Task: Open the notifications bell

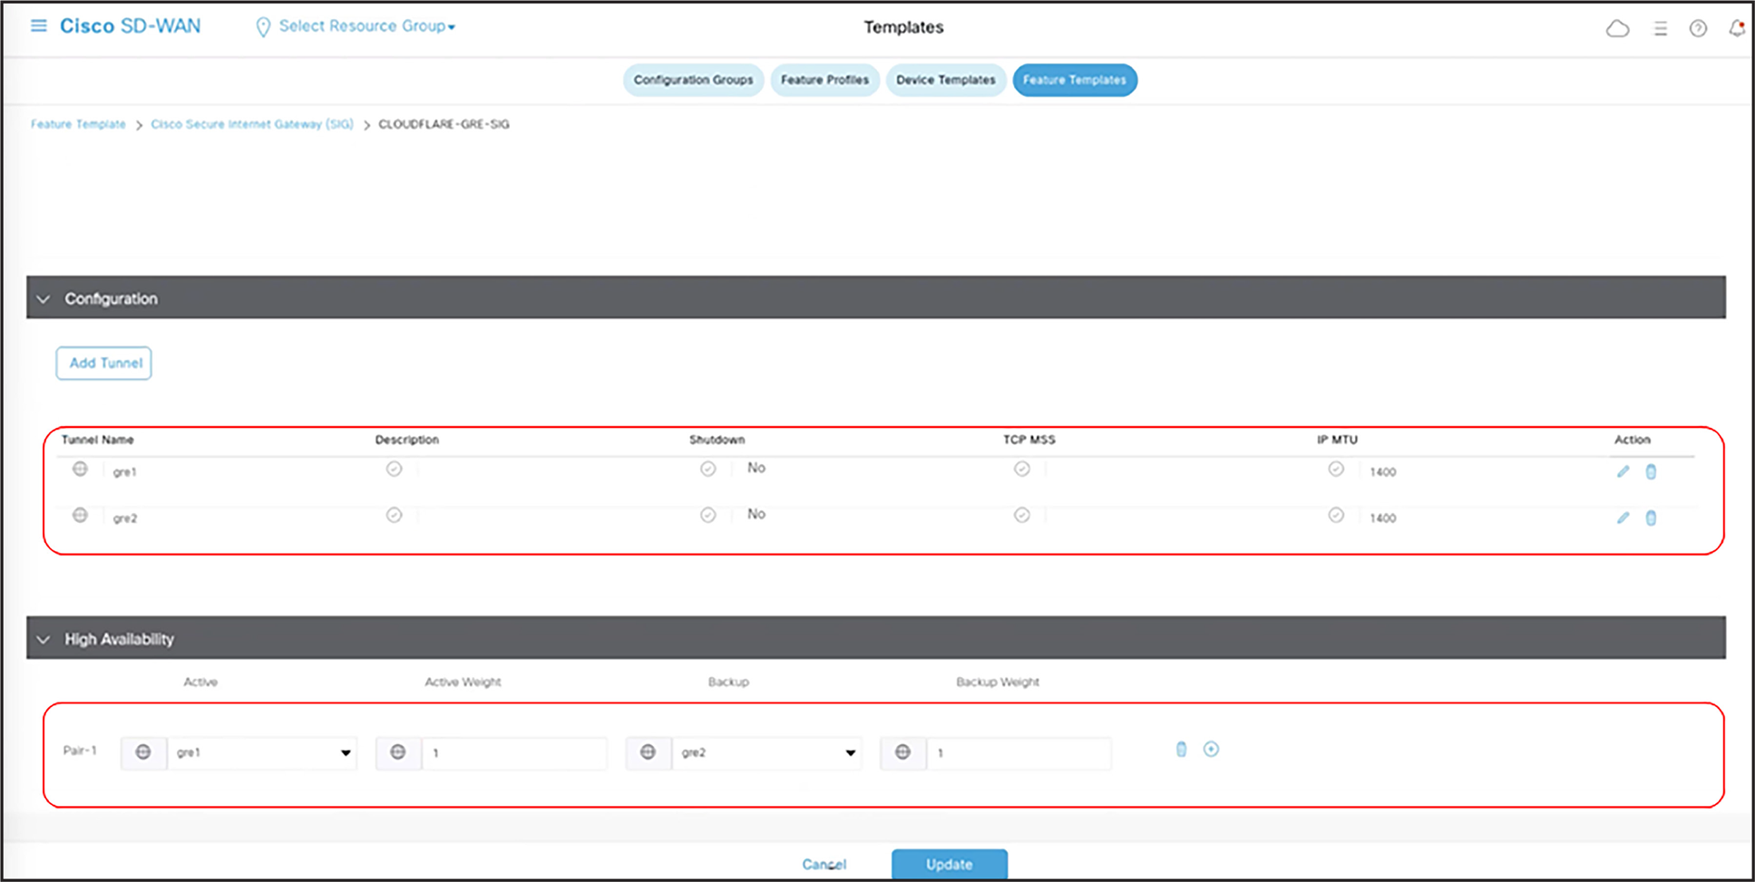Action: [1737, 28]
